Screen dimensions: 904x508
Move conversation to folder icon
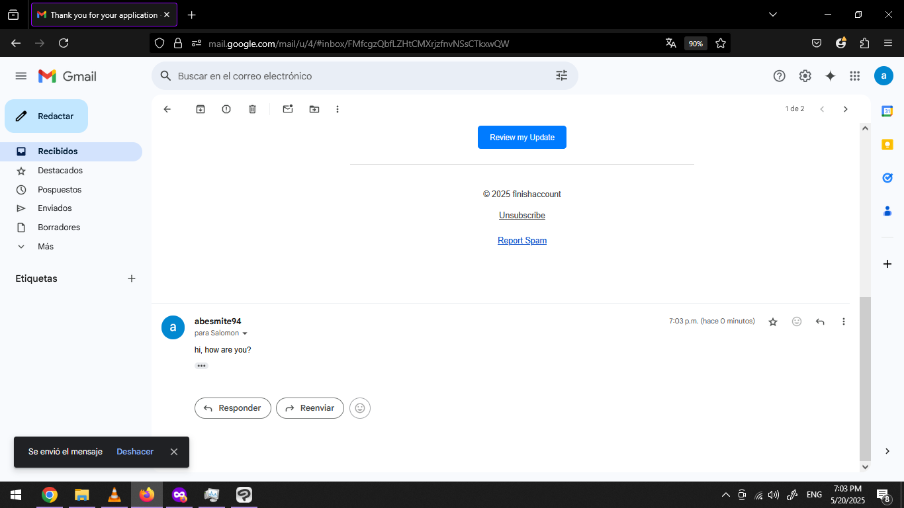314,109
